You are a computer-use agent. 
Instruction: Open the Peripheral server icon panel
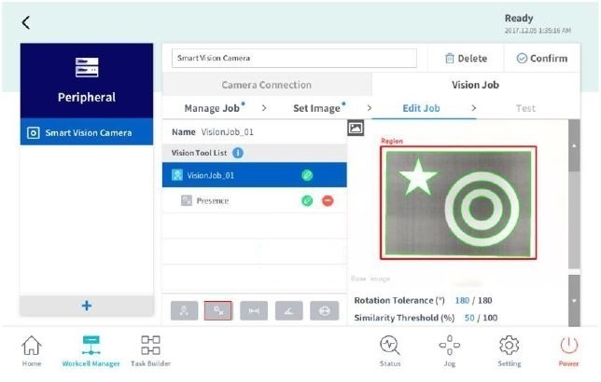coord(87,81)
